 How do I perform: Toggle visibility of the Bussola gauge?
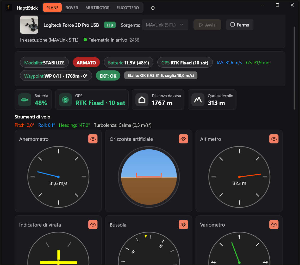[x=183, y=225]
